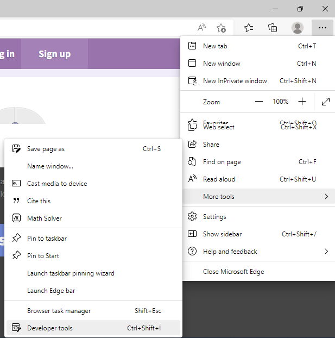The height and width of the screenshot is (338, 335).
Task: Open Developer tools entry
Action: pos(93,328)
